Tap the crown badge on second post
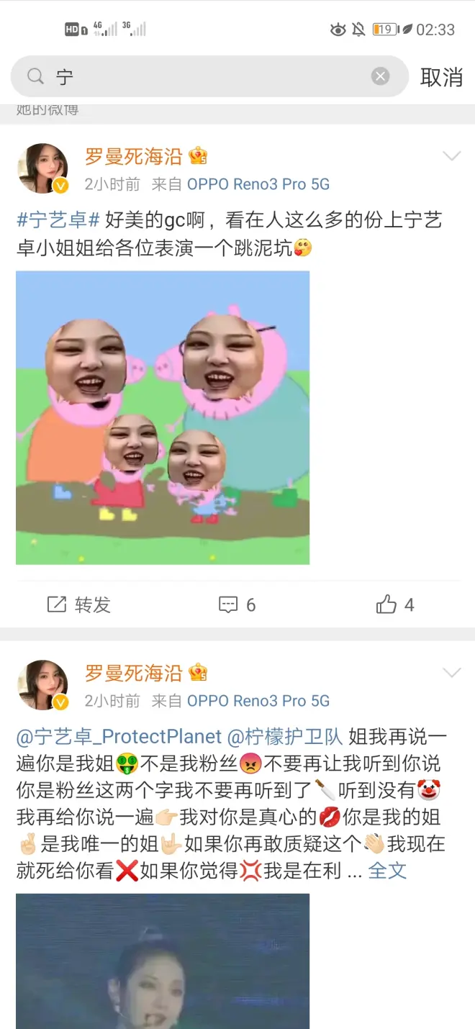Screen dimensions: 475x1029 point(198,673)
